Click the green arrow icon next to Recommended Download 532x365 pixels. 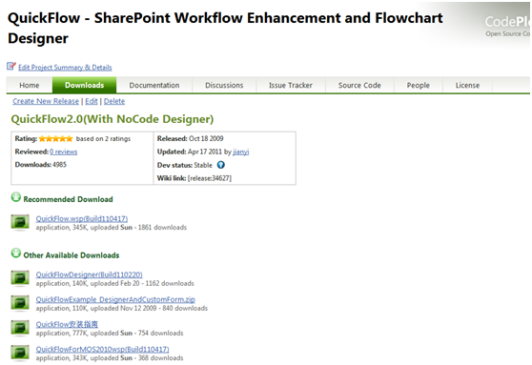pyautogui.click(x=16, y=197)
